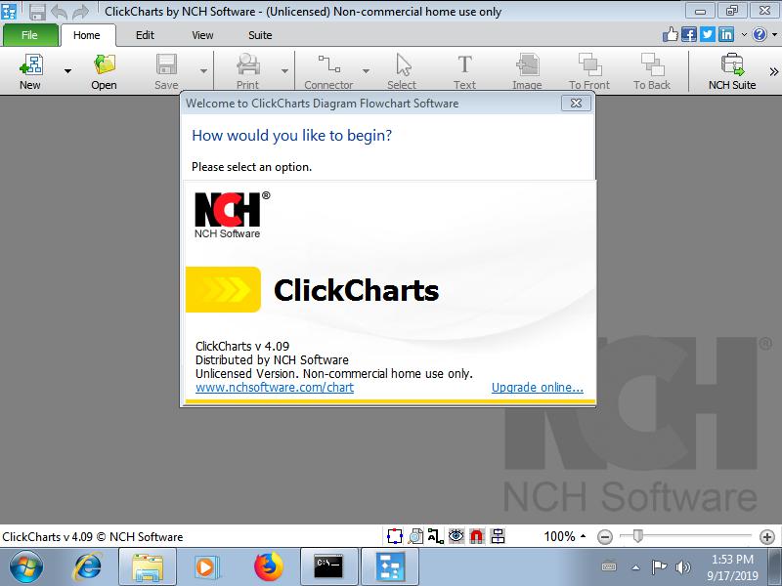Viewport: 782px width, 586px height.
Task: Toggle the magnet snap icon in status bar
Action: point(477,536)
